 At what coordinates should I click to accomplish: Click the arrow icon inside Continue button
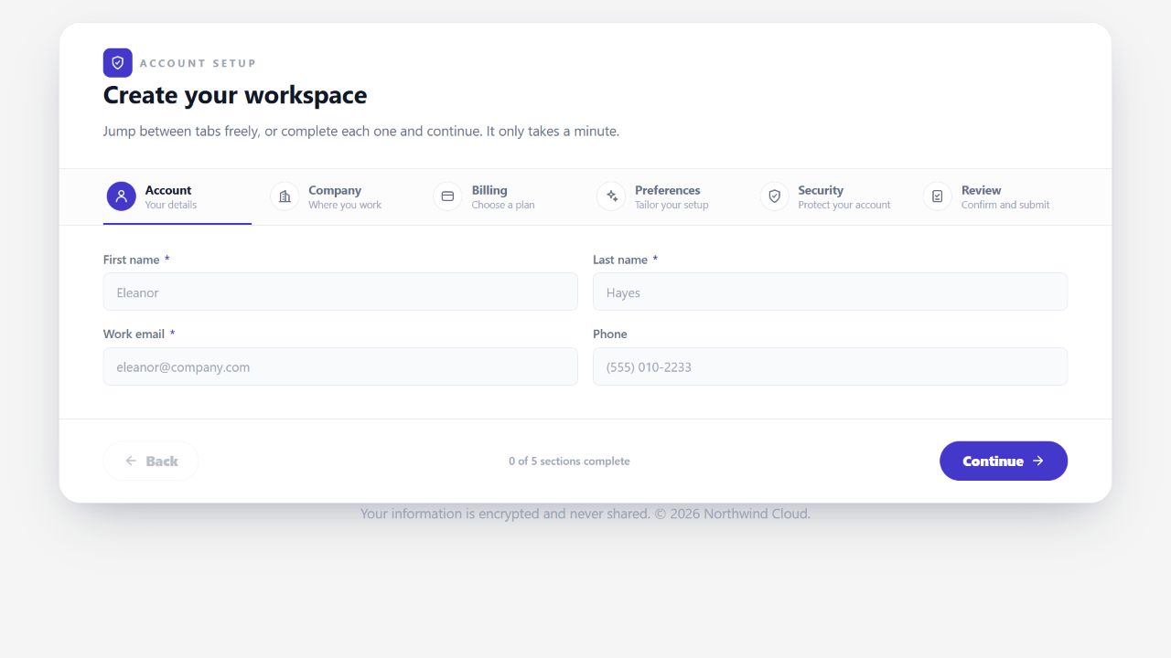coord(1038,462)
